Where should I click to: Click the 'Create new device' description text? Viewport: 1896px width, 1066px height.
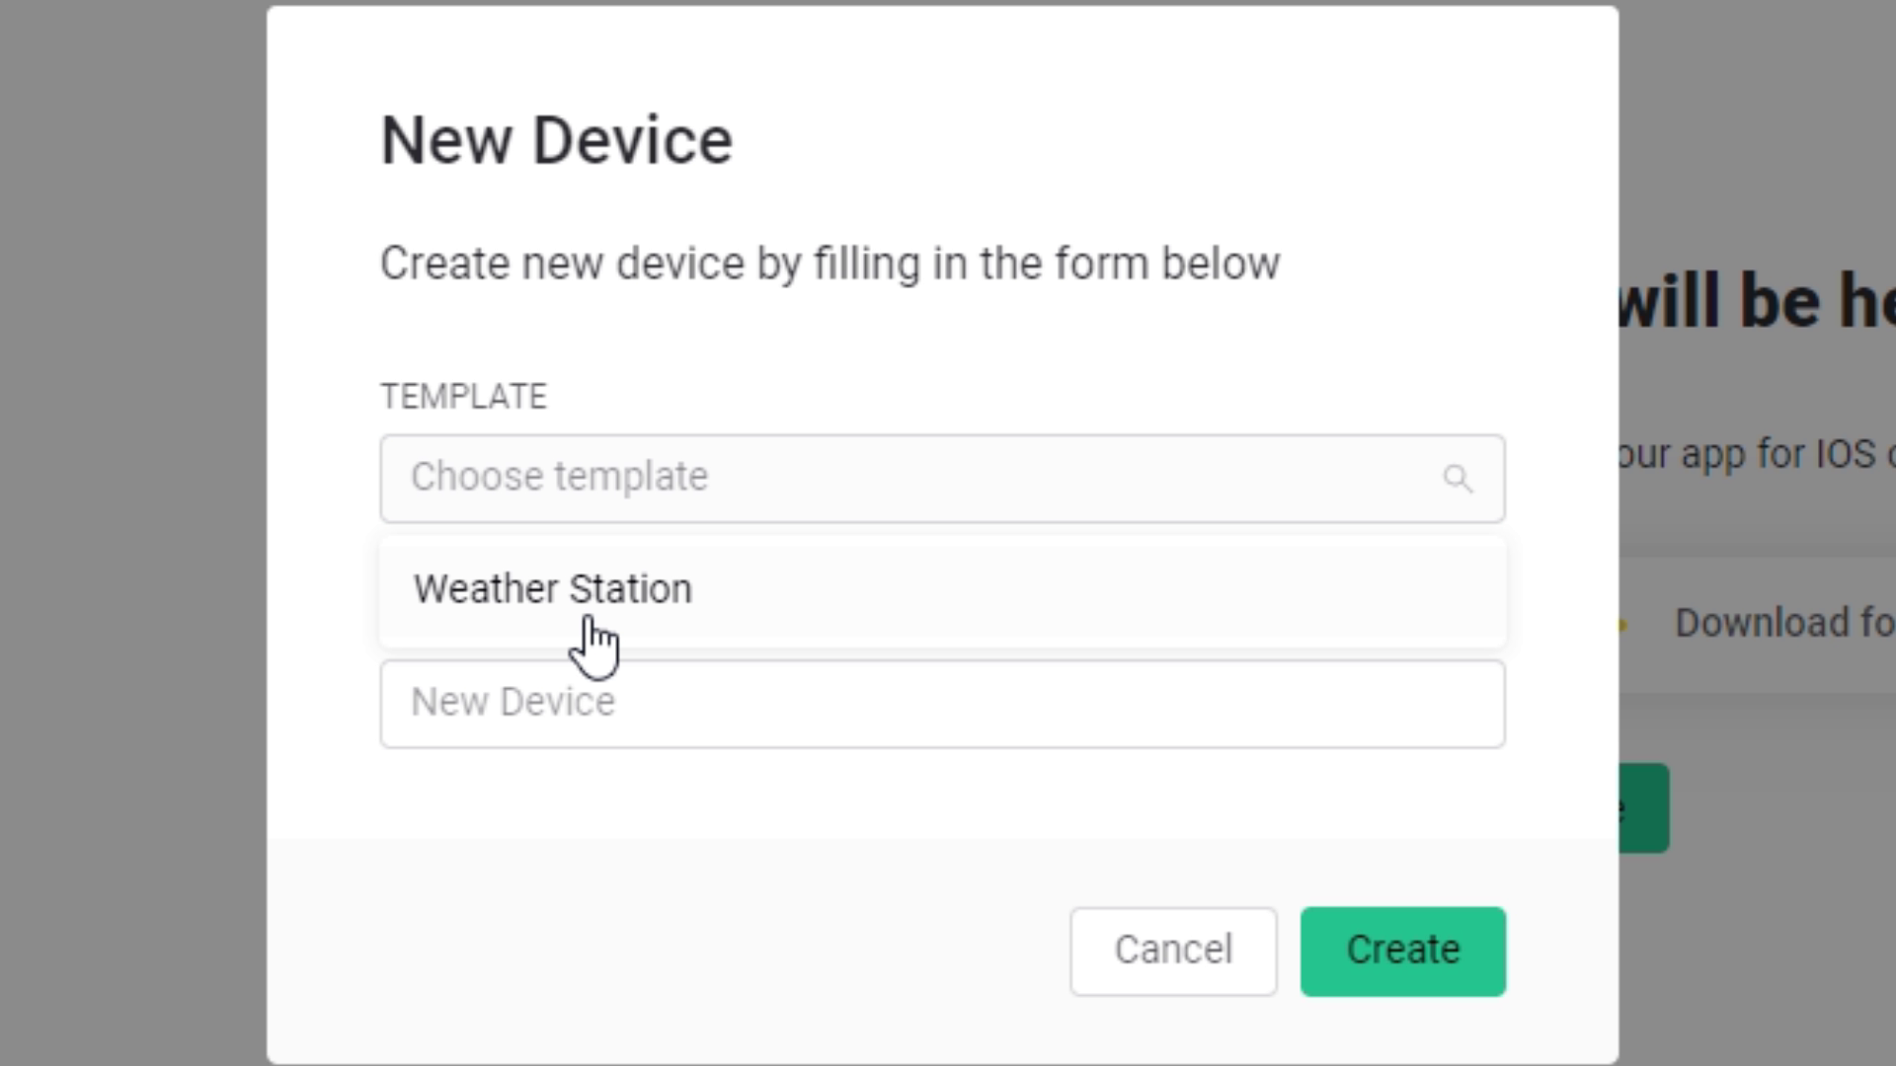coord(829,264)
